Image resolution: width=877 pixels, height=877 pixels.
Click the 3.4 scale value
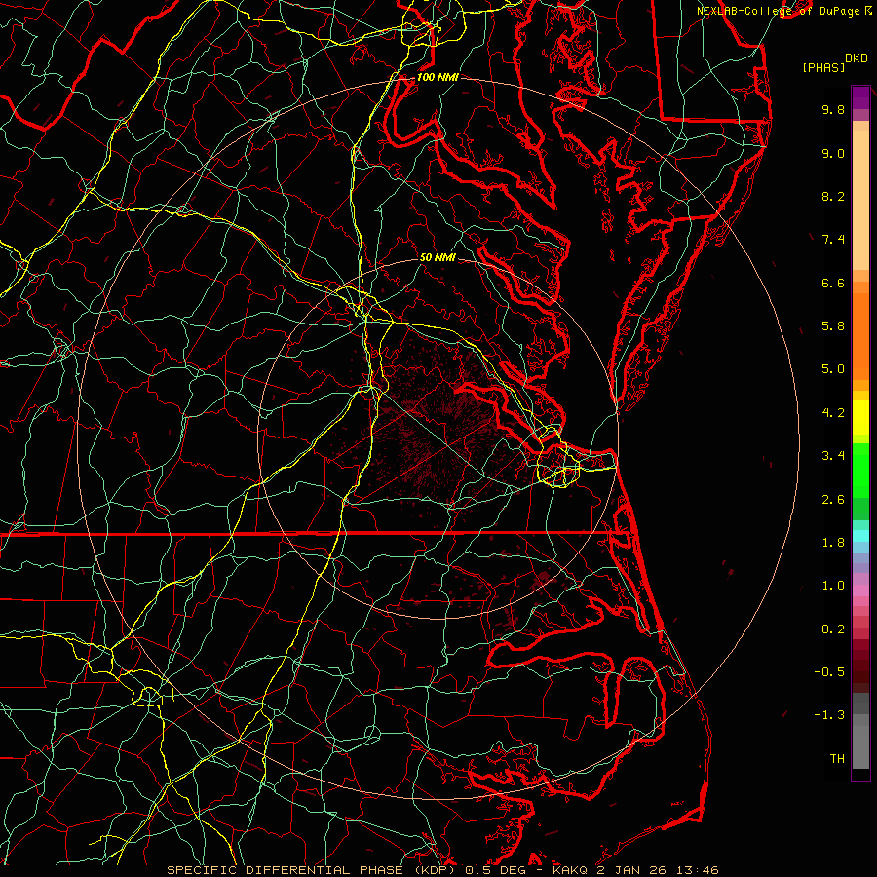click(833, 456)
